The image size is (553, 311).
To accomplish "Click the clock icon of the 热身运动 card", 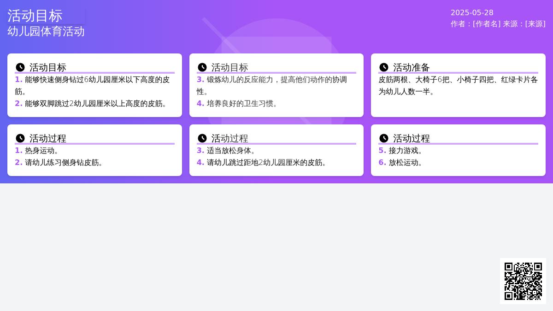I will coord(20,138).
